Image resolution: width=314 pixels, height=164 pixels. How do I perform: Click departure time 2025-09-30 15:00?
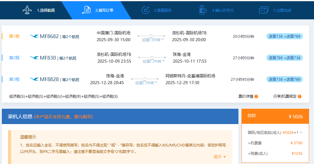click(x=114, y=40)
